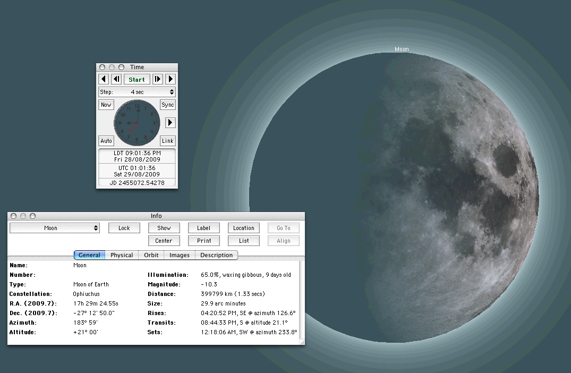Screen dimensions: 571x373
Task: Run time backward with the left arrow
Action: 104,79
